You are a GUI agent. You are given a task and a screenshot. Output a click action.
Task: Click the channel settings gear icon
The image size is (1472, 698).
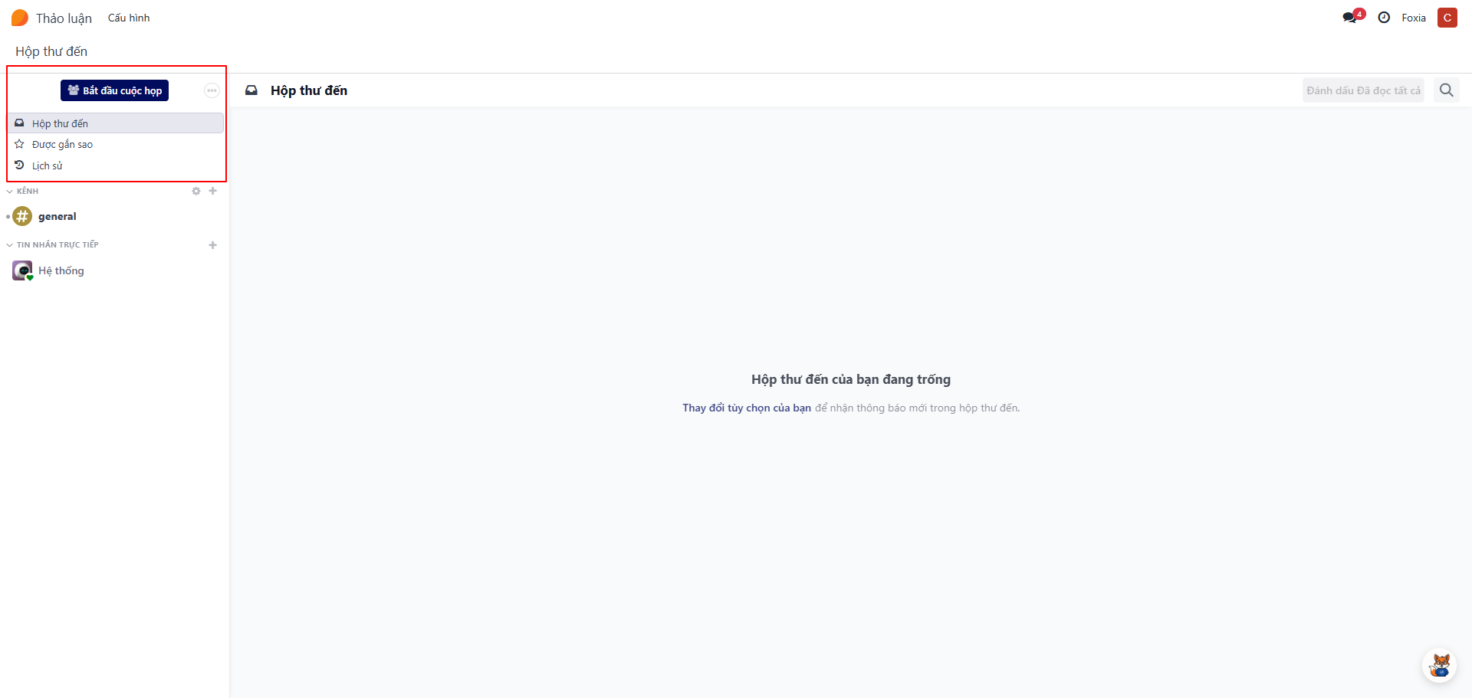[x=196, y=191]
